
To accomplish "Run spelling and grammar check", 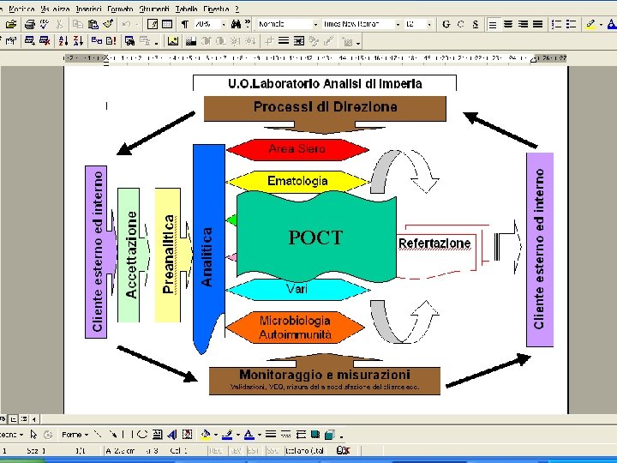I will point(45,24).
